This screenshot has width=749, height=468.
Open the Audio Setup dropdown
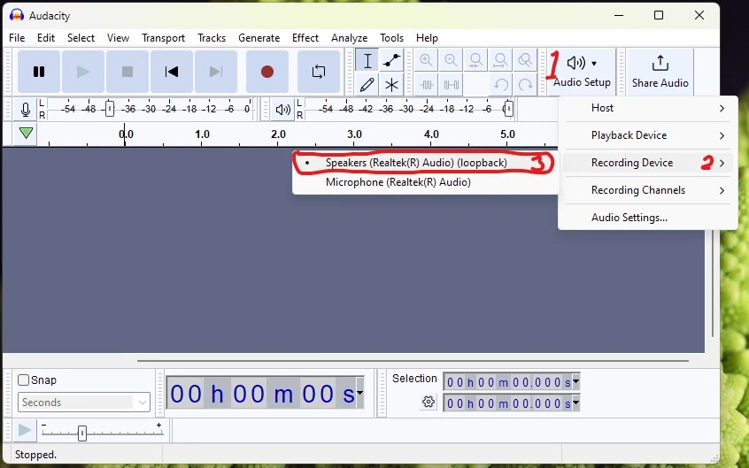point(582,72)
